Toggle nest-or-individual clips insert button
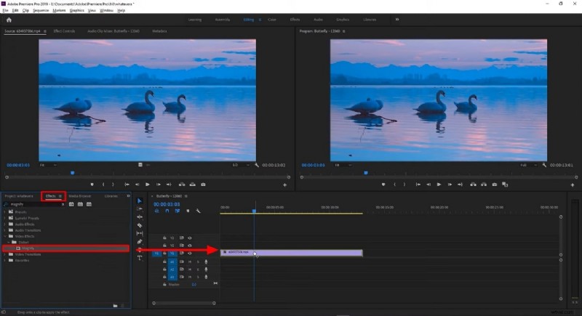The image size is (582, 316). click(156, 211)
